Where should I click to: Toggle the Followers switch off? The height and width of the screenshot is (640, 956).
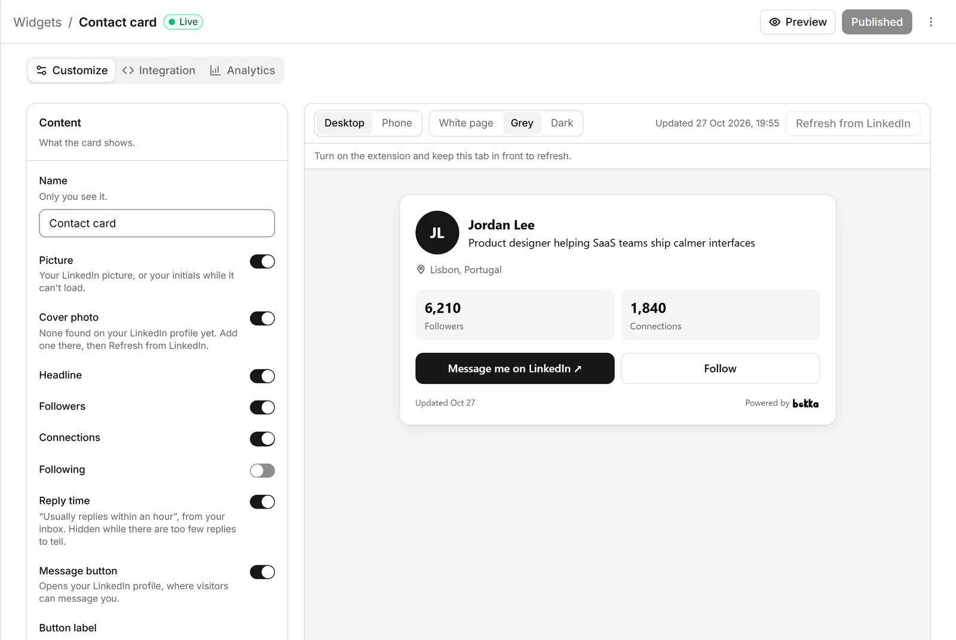[262, 408]
